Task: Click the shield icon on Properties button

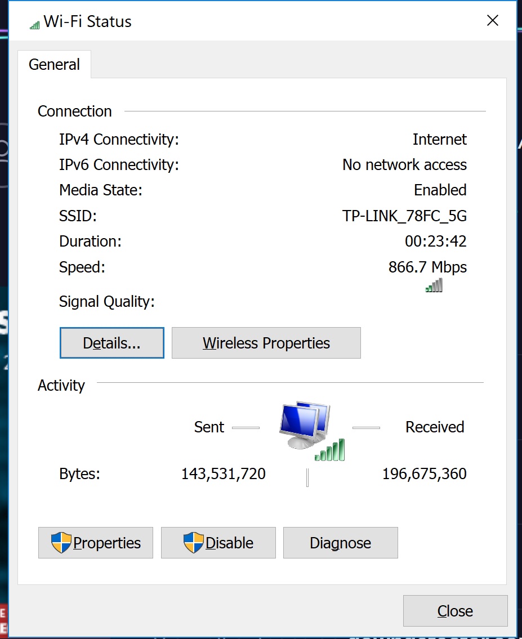Action: [61, 543]
